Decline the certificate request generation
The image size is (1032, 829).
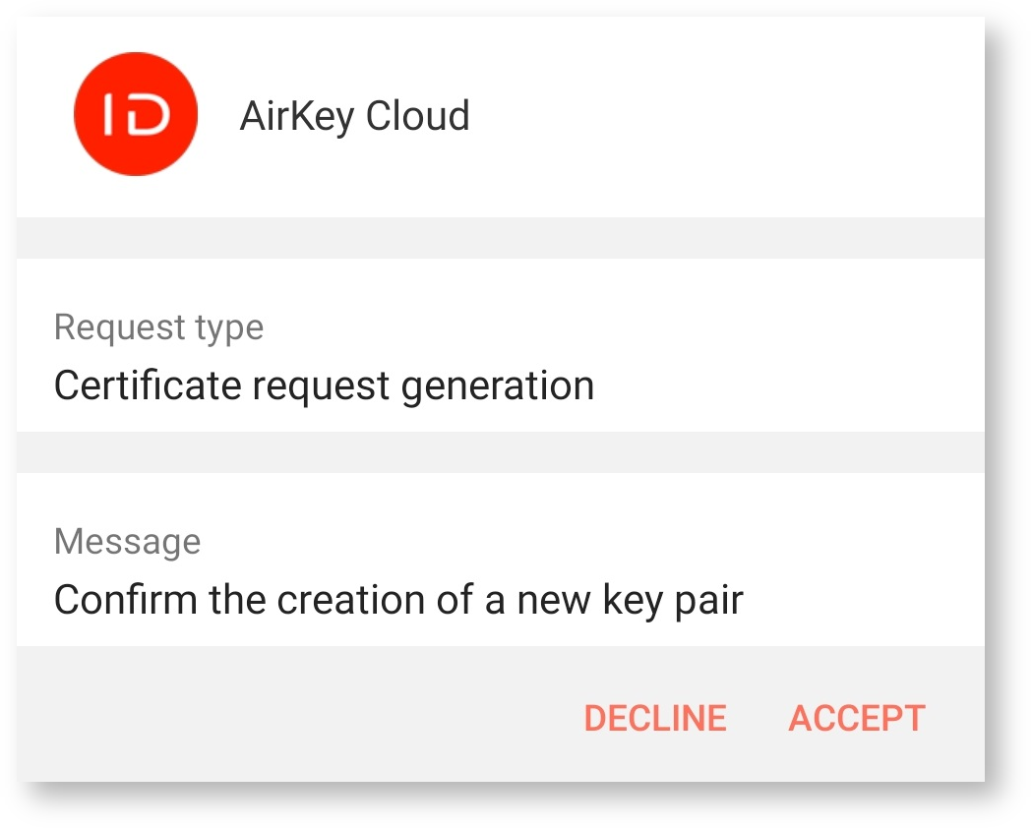[x=655, y=718]
